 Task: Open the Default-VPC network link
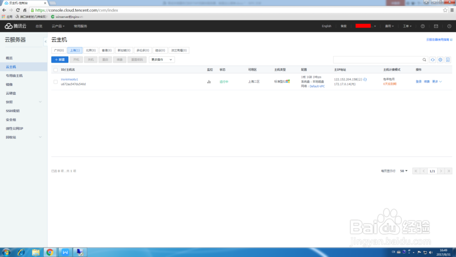[317, 86]
